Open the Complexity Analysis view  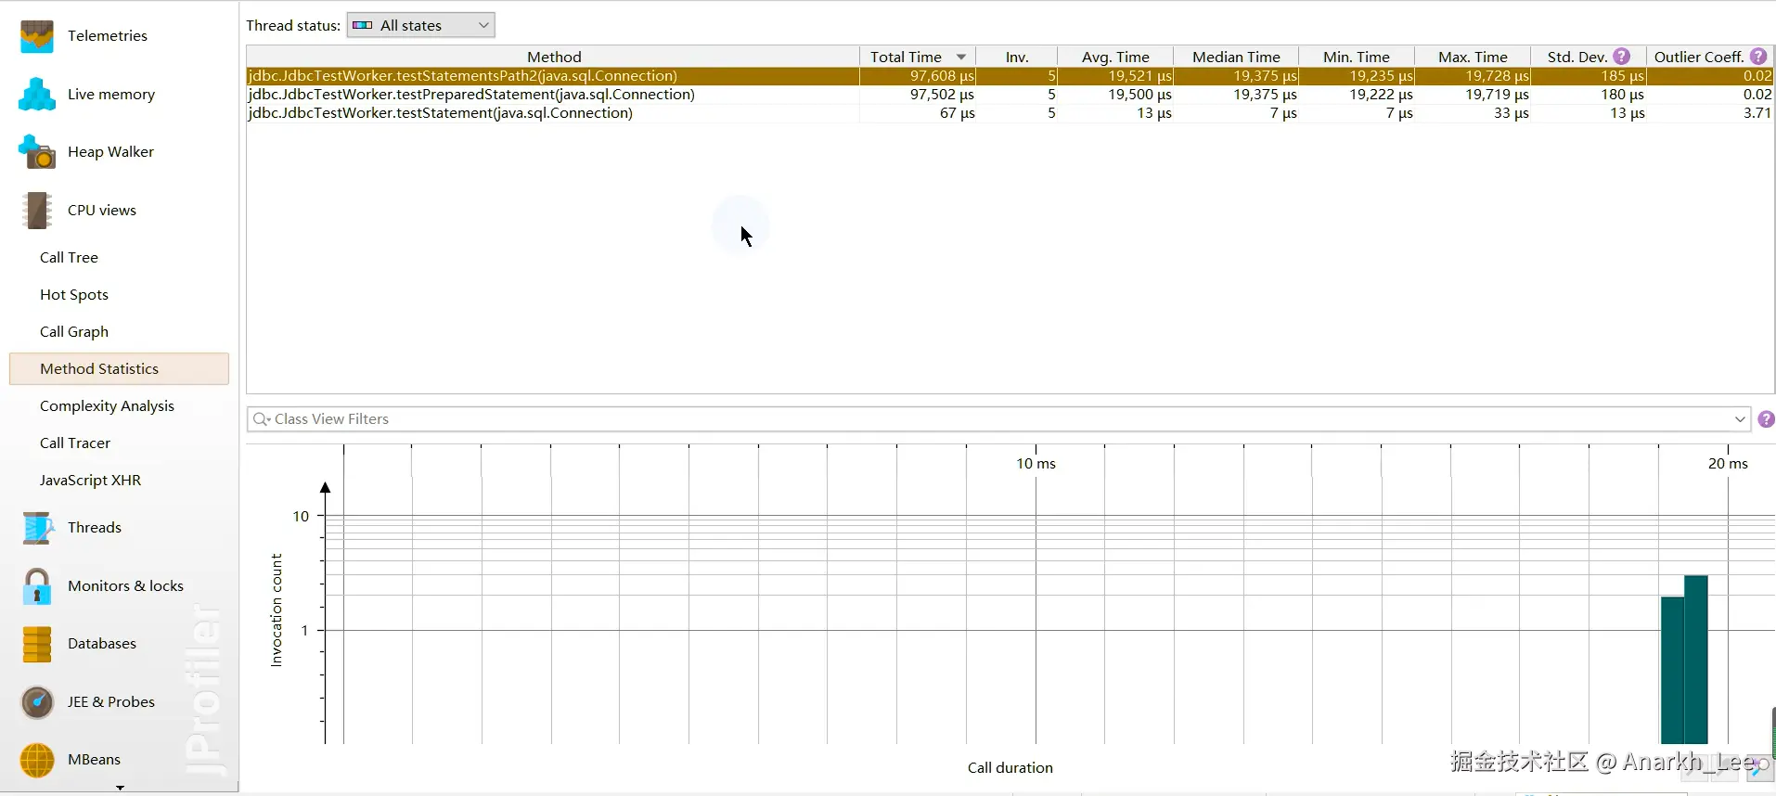coord(107,405)
